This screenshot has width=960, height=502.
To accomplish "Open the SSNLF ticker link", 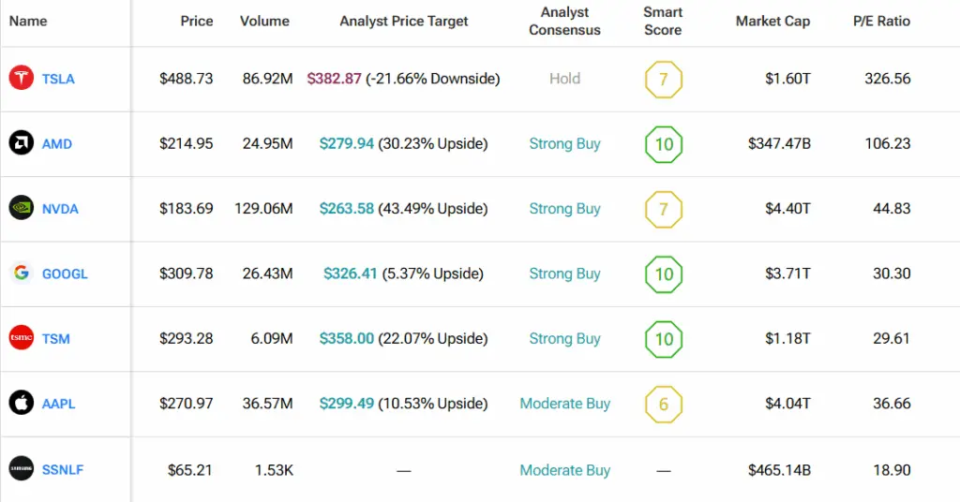I will coord(63,470).
